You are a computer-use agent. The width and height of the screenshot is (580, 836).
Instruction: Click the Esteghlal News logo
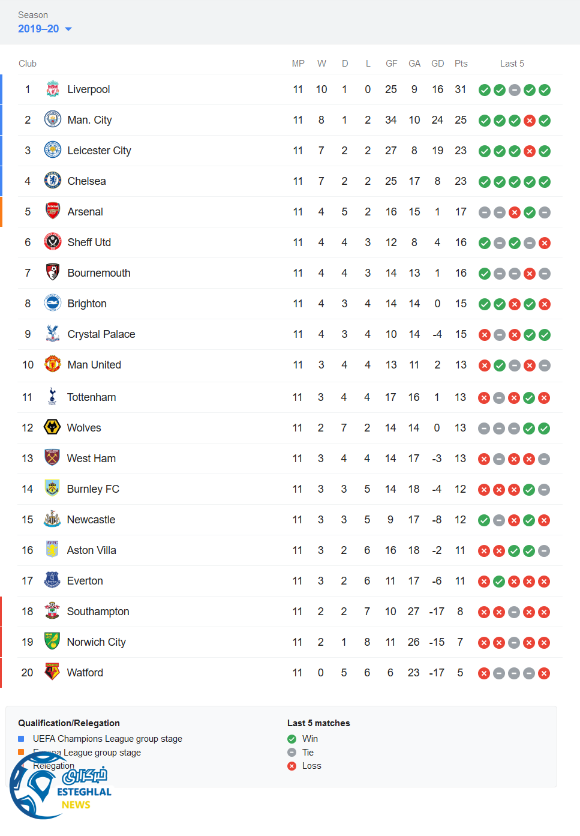(60, 787)
